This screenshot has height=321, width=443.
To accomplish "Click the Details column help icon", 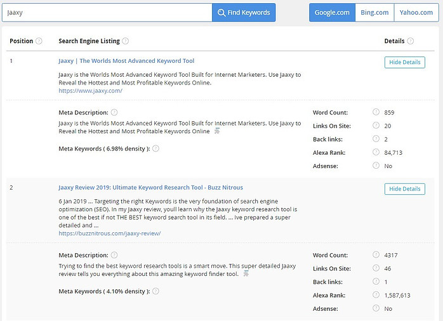I will tap(411, 41).
